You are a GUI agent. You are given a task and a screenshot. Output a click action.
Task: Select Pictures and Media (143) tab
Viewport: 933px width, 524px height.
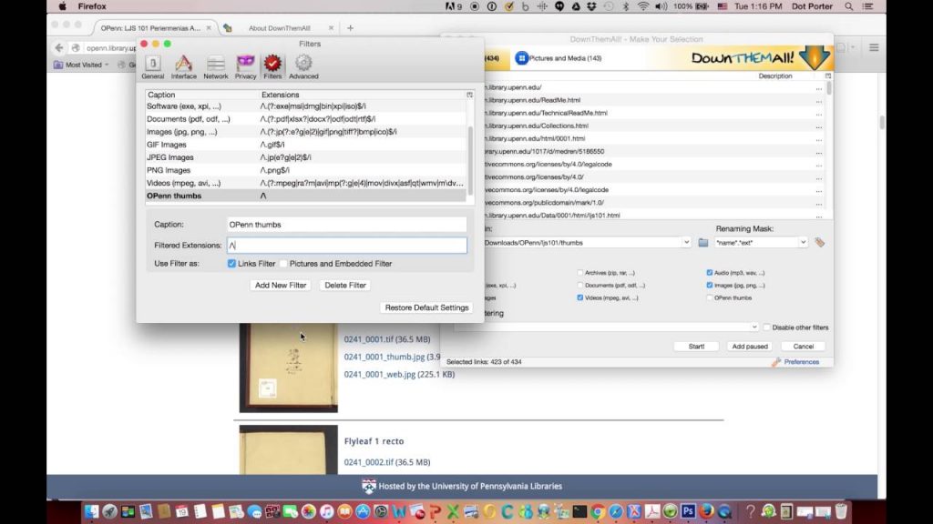tap(559, 58)
